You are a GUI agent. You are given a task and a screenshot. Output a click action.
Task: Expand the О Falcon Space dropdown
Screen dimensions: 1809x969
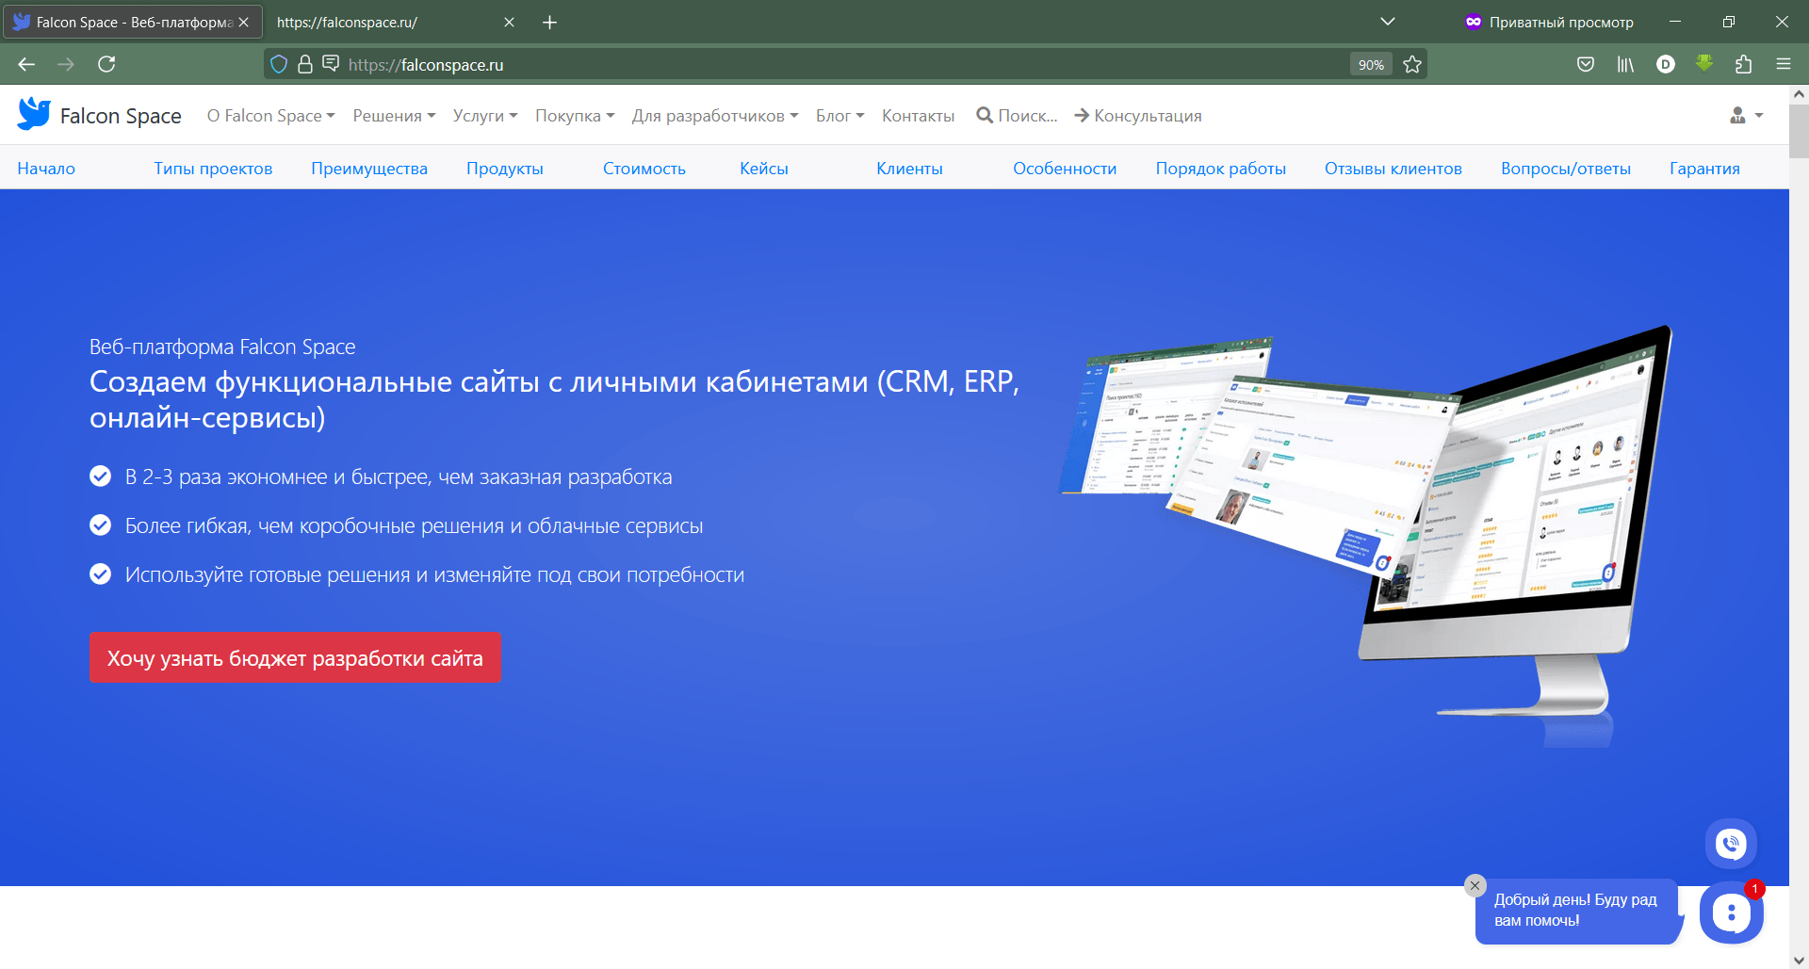tap(270, 115)
